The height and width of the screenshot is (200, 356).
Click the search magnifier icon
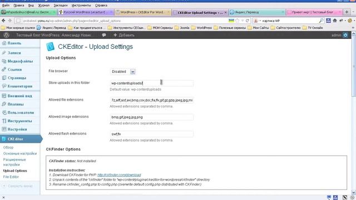tap(321, 21)
